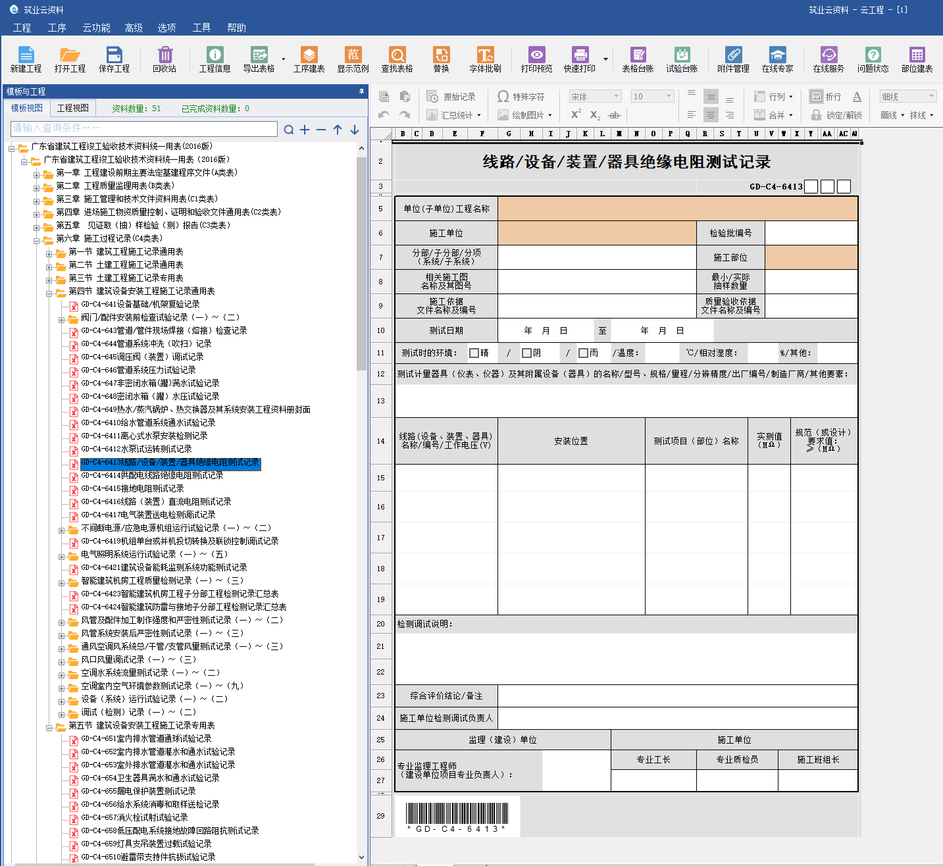Screen dimensions: 943x866
Task: Click the 在线专家 online expert icon
Action: (x=777, y=59)
